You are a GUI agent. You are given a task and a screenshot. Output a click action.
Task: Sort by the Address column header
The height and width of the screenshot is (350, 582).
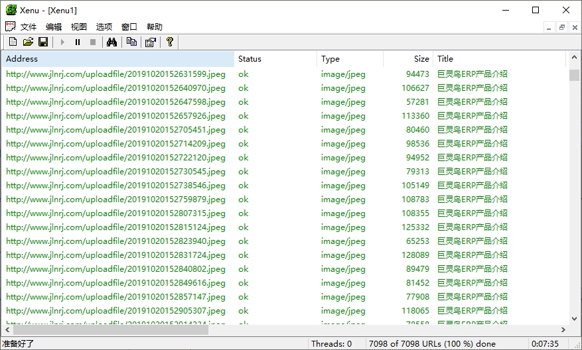(118, 59)
